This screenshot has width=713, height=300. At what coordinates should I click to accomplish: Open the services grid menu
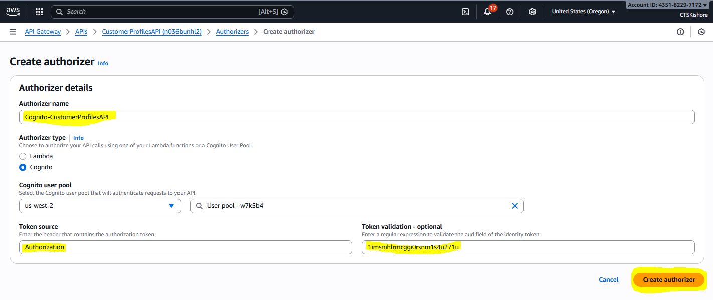[x=39, y=12]
